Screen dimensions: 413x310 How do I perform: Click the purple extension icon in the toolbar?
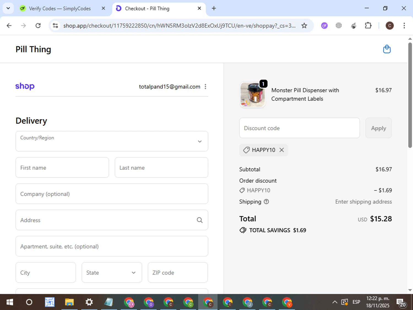(324, 26)
